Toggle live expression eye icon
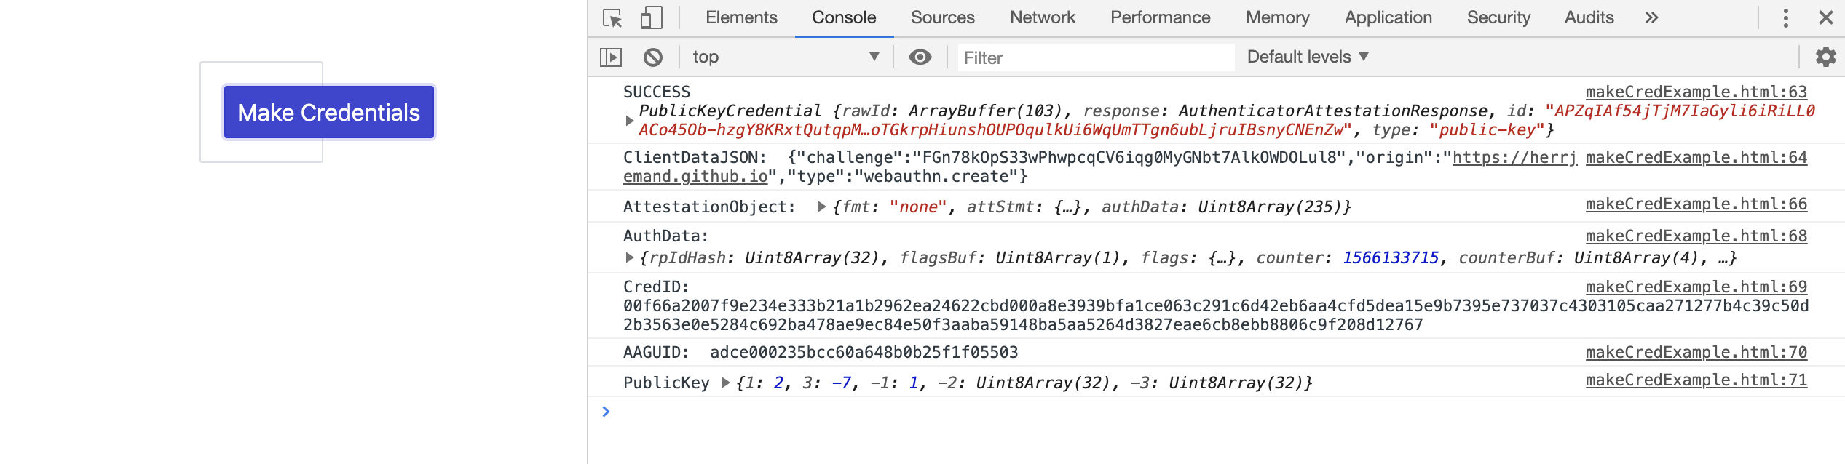1845x464 pixels. click(x=920, y=57)
